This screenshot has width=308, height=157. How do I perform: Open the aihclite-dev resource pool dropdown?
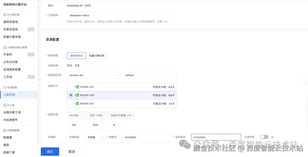[x=94, y=75]
